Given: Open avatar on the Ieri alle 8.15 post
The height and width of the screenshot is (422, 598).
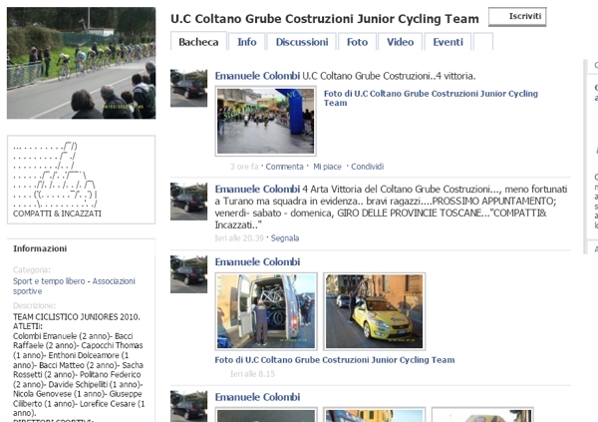Looking at the screenshot, I should 188,274.
